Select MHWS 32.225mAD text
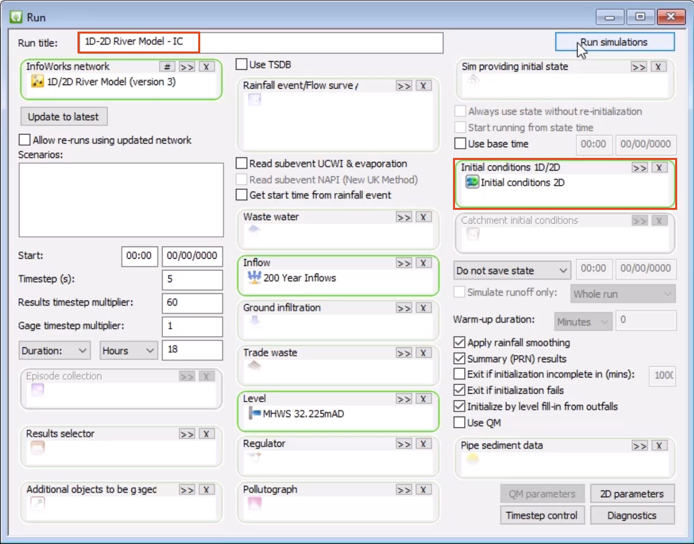The image size is (694, 544). pyautogui.click(x=303, y=414)
